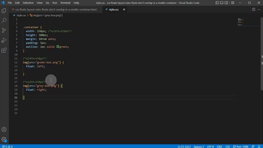Screen dimensions: 263x148
Task: Toggle Secondary Side Bar layout icon
Action: pos(226,3)
